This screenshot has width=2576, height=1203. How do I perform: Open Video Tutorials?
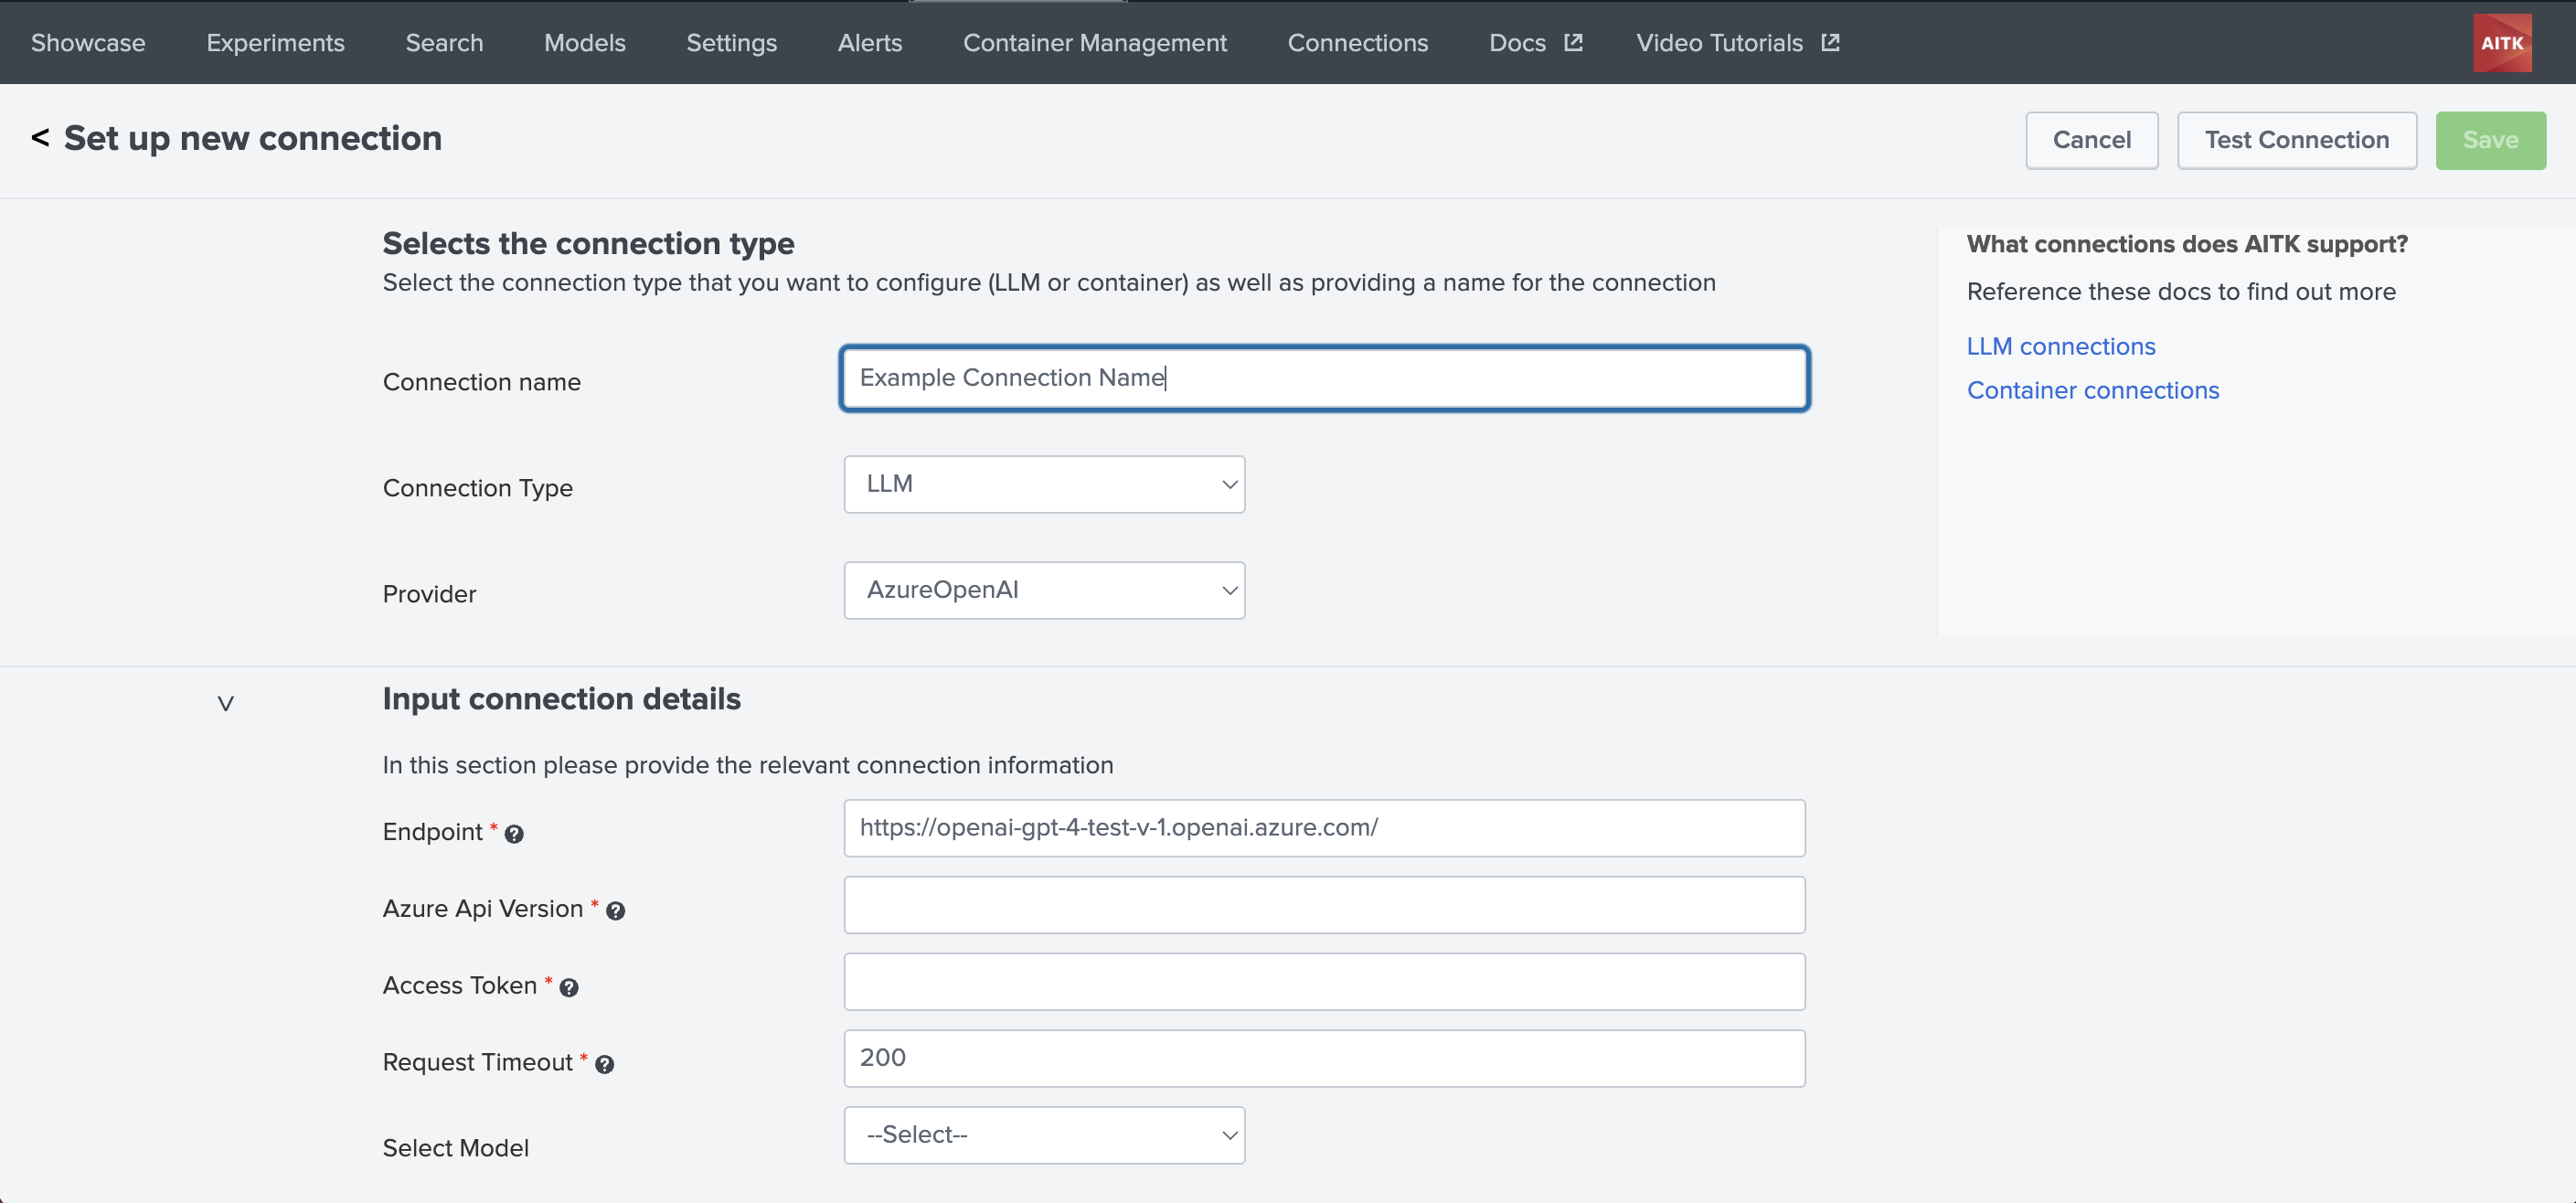click(1719, 42)
